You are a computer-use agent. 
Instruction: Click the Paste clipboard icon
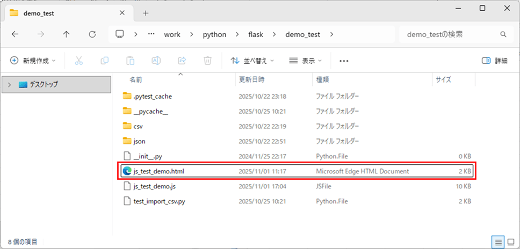coord(131,61)
